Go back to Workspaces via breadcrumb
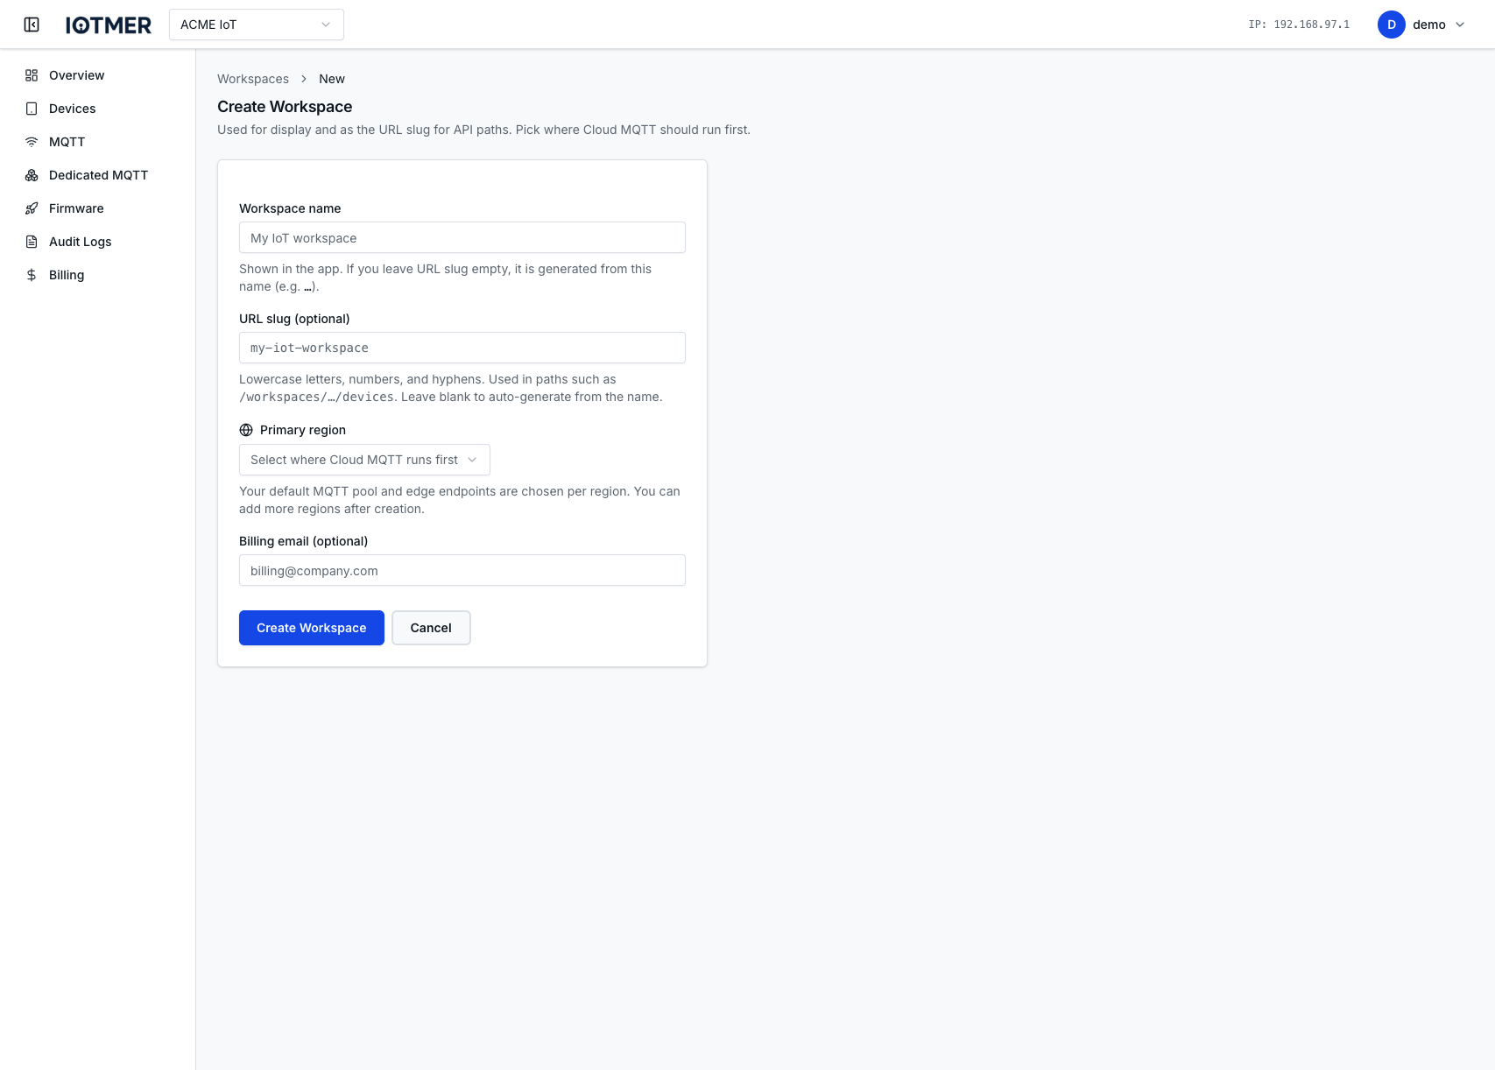1495x1070 pixels. 252,79
